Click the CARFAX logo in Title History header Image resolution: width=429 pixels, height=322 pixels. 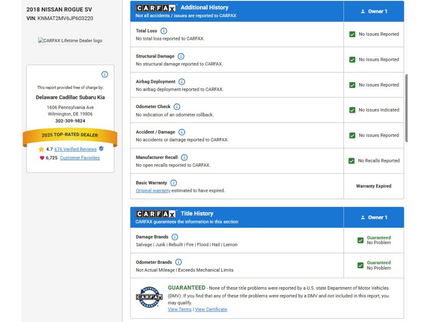tap(156, 214)
